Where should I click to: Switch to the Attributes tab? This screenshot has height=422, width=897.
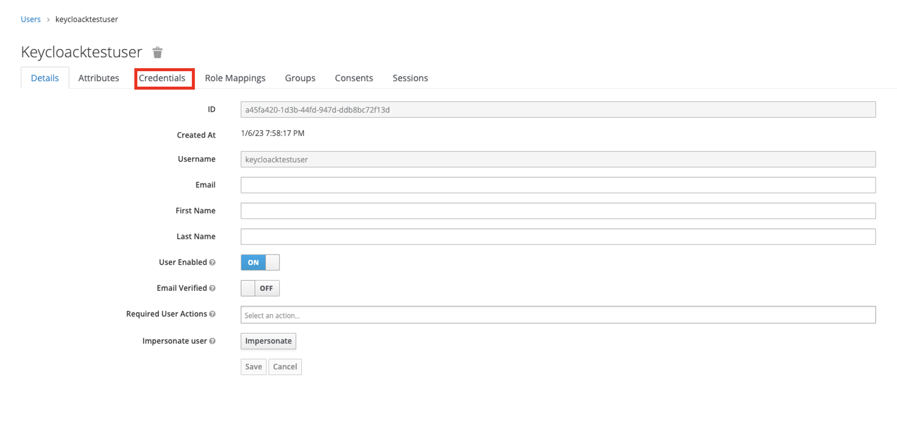(99, 78)
